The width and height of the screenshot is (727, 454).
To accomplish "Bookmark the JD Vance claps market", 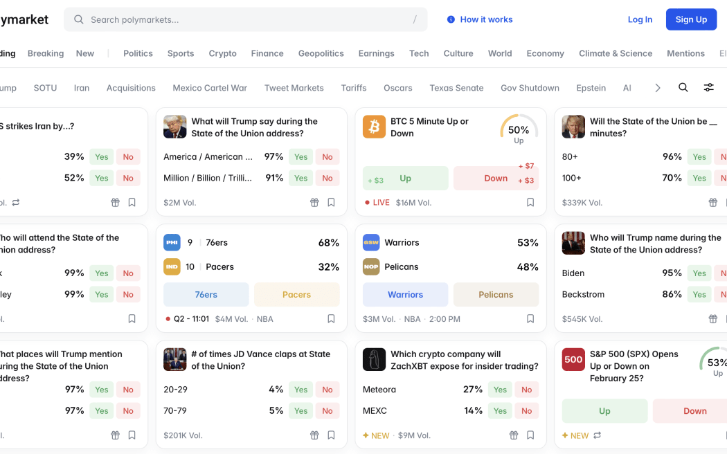I will [331, 435].
